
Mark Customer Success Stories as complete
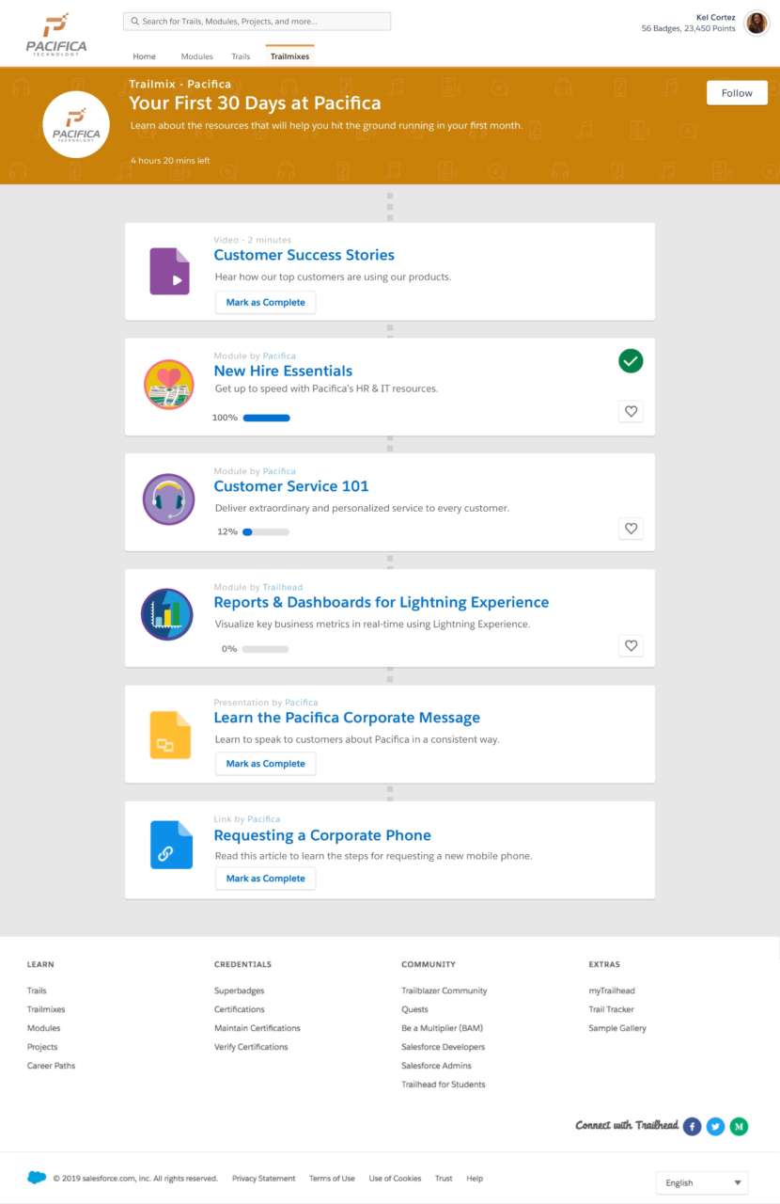point(265,302)
